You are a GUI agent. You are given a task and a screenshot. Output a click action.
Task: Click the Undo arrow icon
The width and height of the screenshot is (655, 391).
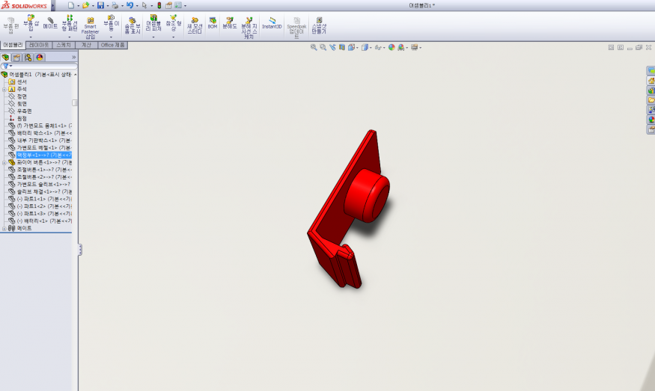point(130,5)
